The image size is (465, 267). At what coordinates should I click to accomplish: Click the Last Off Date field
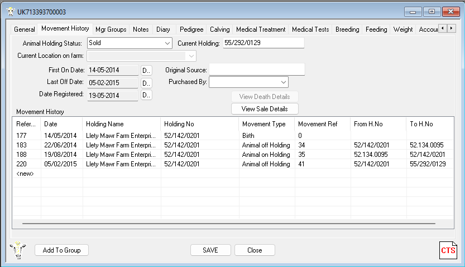pos(113,83)
